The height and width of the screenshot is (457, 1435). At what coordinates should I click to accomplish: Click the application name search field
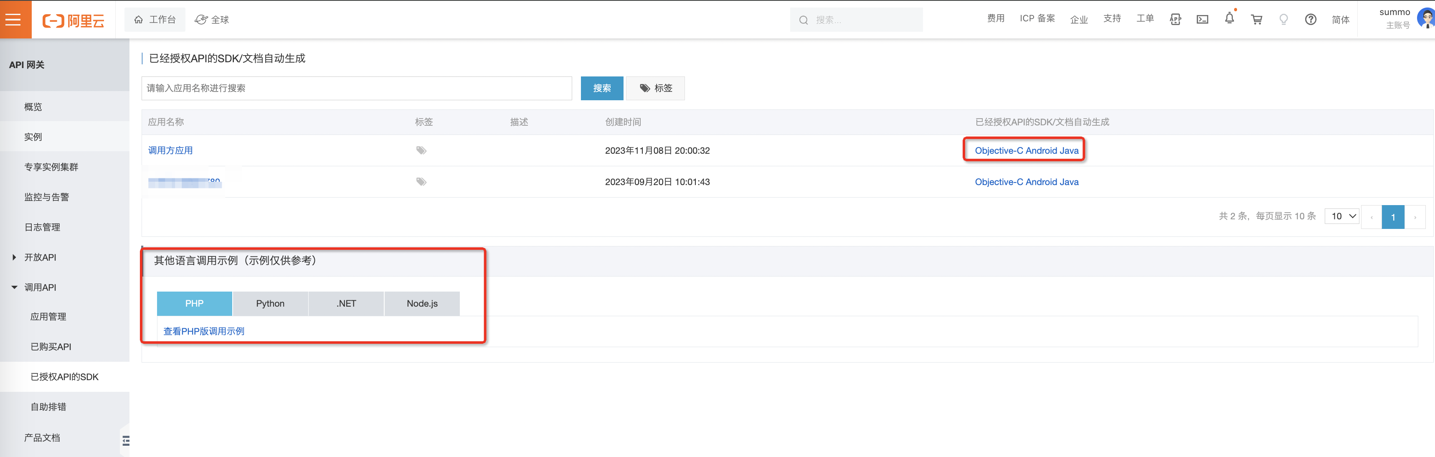tap(357, 88)
